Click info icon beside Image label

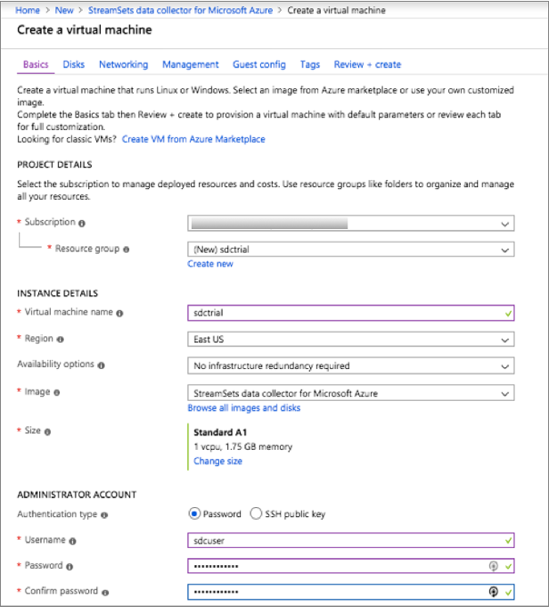point(57,393)
